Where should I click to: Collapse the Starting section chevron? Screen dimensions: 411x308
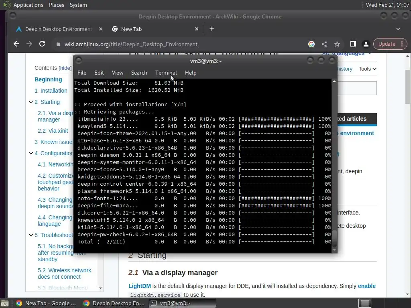pyautogui.click(x=31, y=102)
